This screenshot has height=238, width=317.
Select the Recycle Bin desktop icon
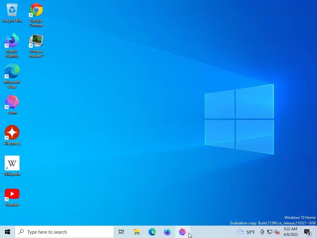(x=12, y=13)
